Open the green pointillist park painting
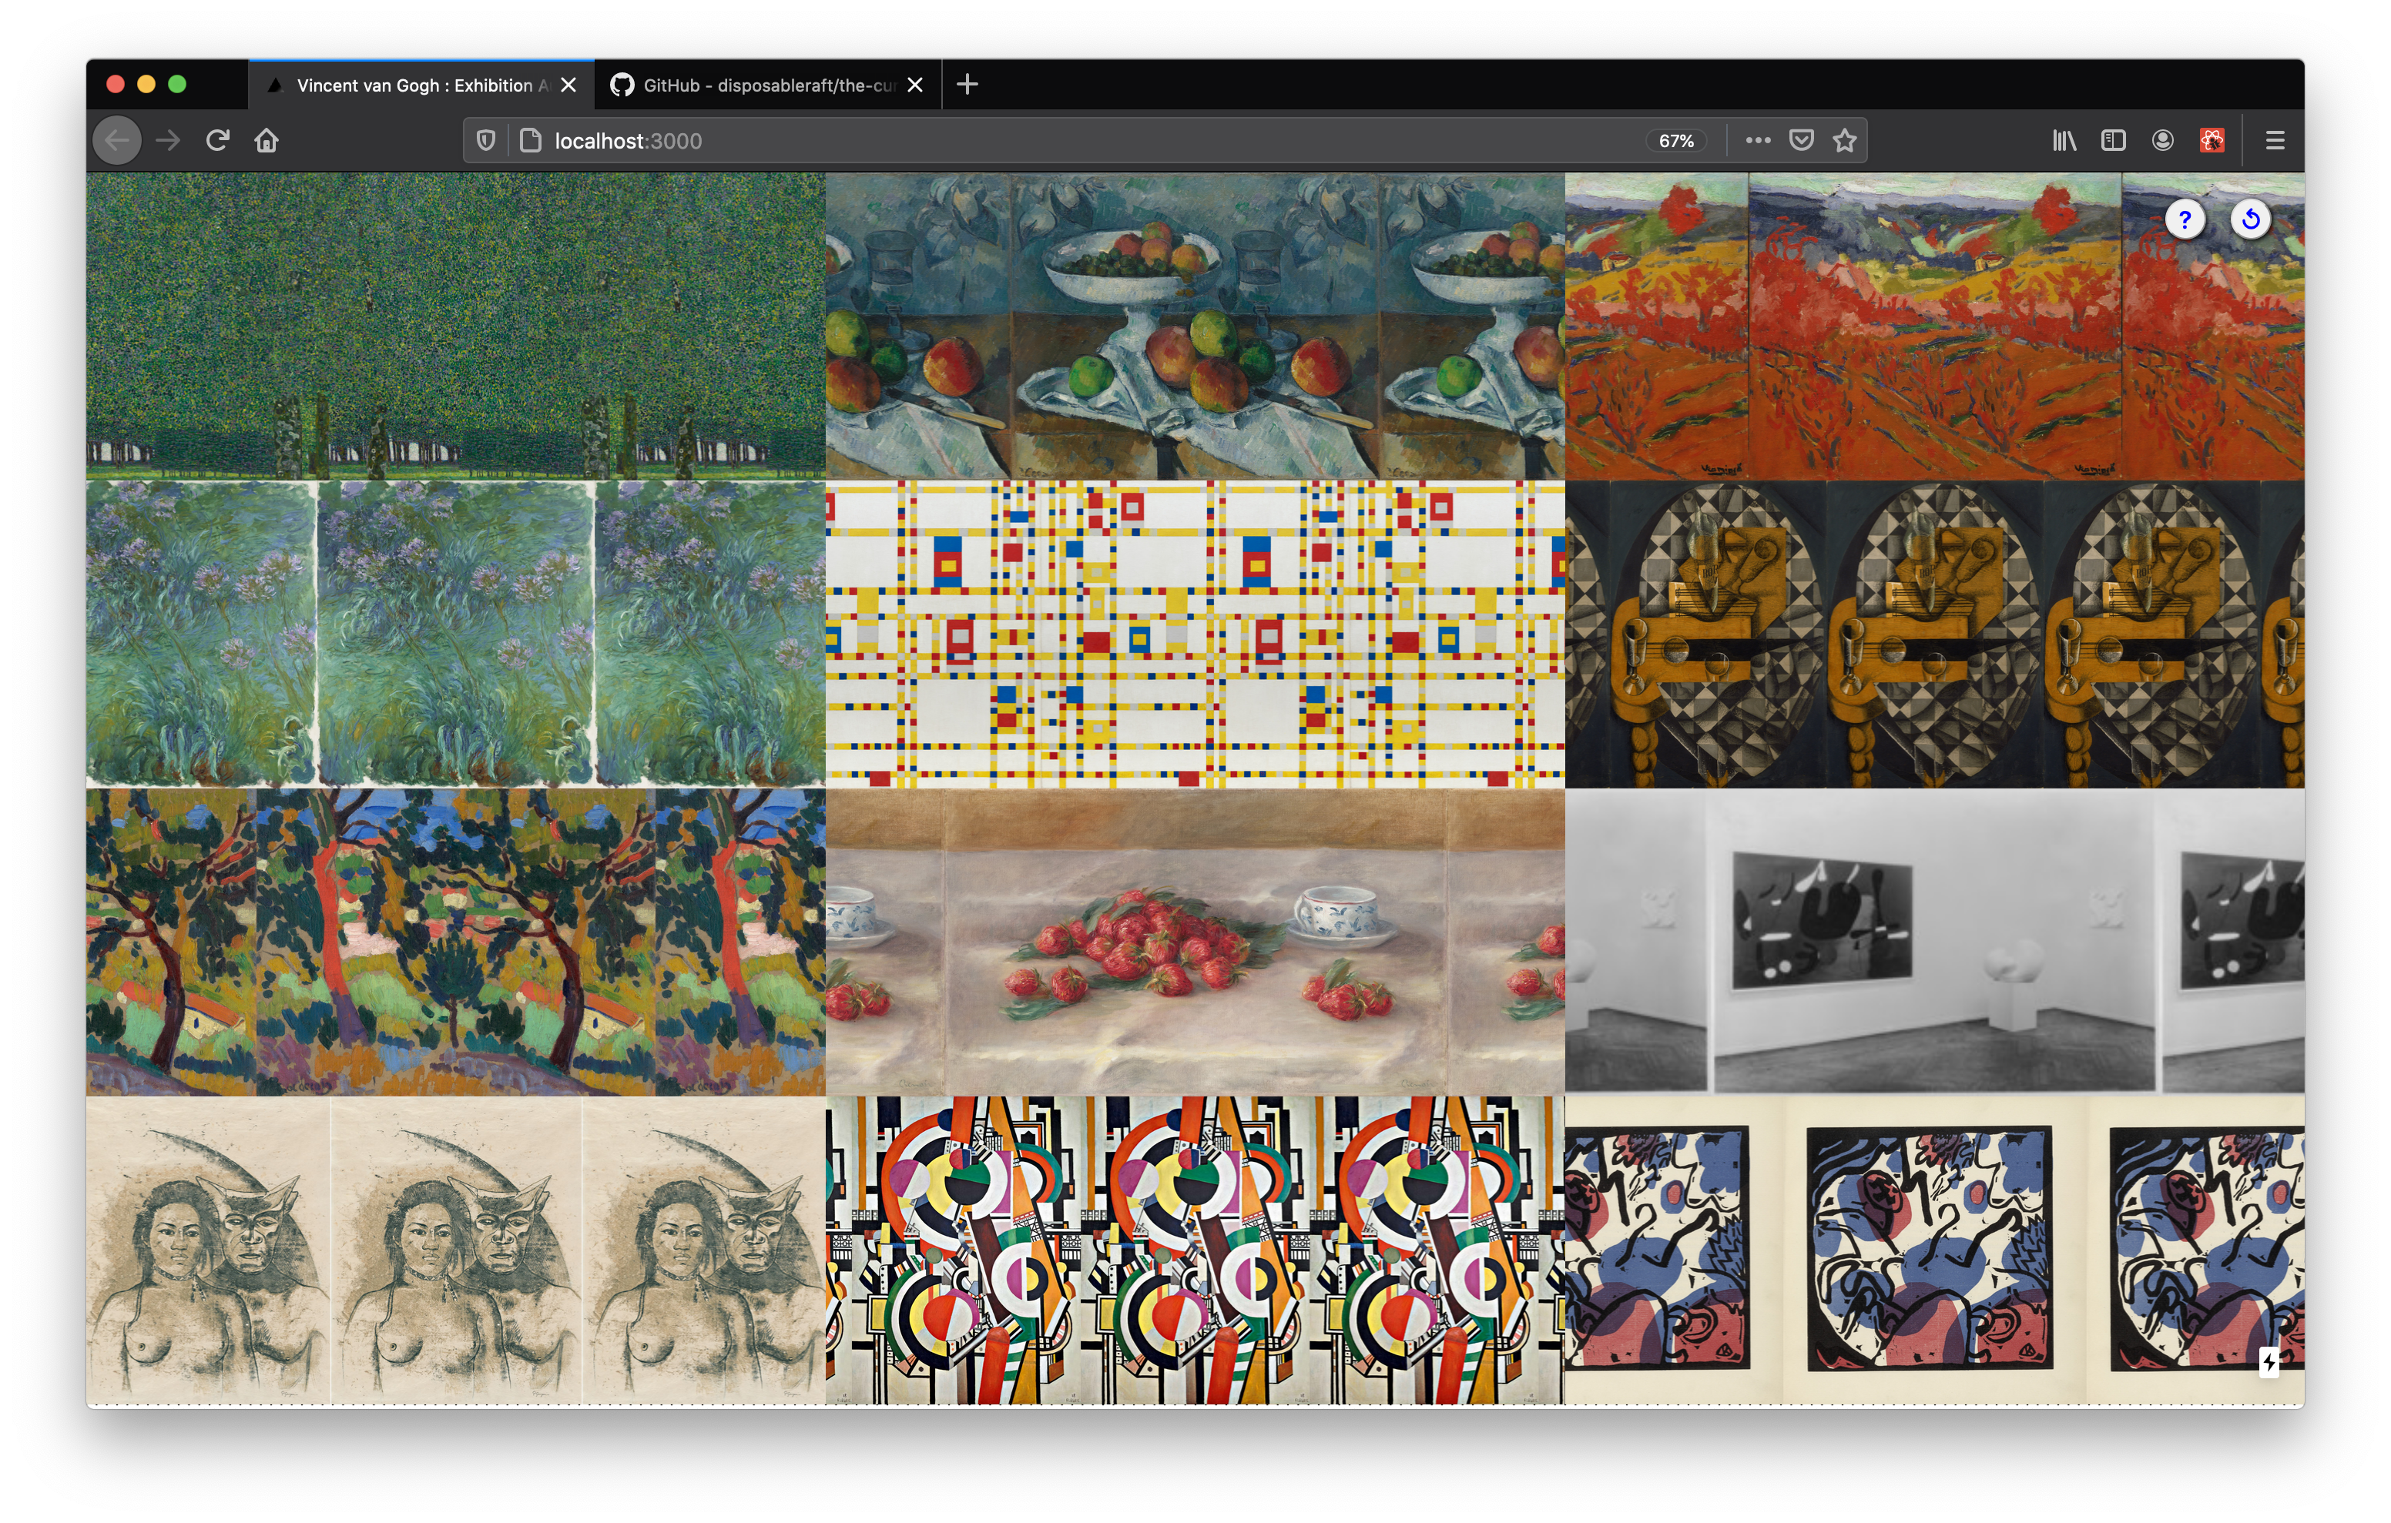The image size is (2391, 1523). coord(456,326)
